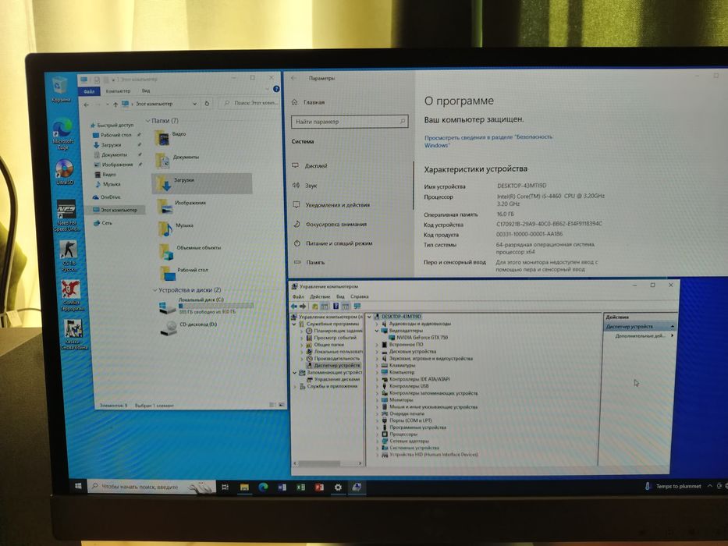The height and width of the screenshot is (546, 728).
Task: Open Excel from the taskbar
Action: tap(300, 487)
